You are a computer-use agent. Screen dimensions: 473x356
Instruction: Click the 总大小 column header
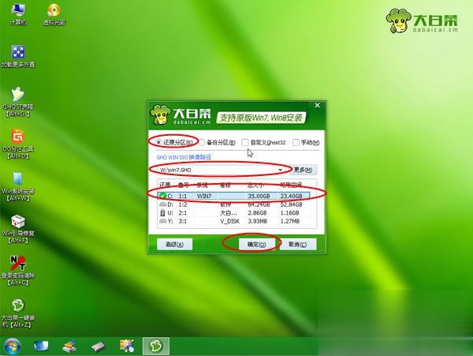pyautogui.click(x=255, y=185)
